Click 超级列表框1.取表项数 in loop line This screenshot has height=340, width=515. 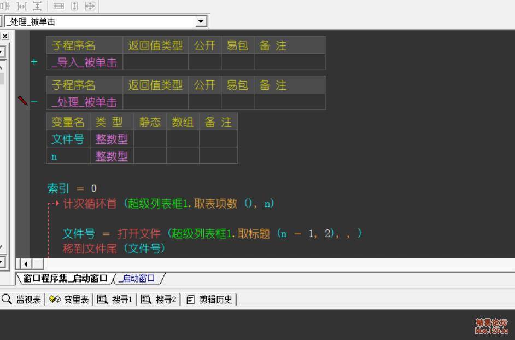(182, 204)
